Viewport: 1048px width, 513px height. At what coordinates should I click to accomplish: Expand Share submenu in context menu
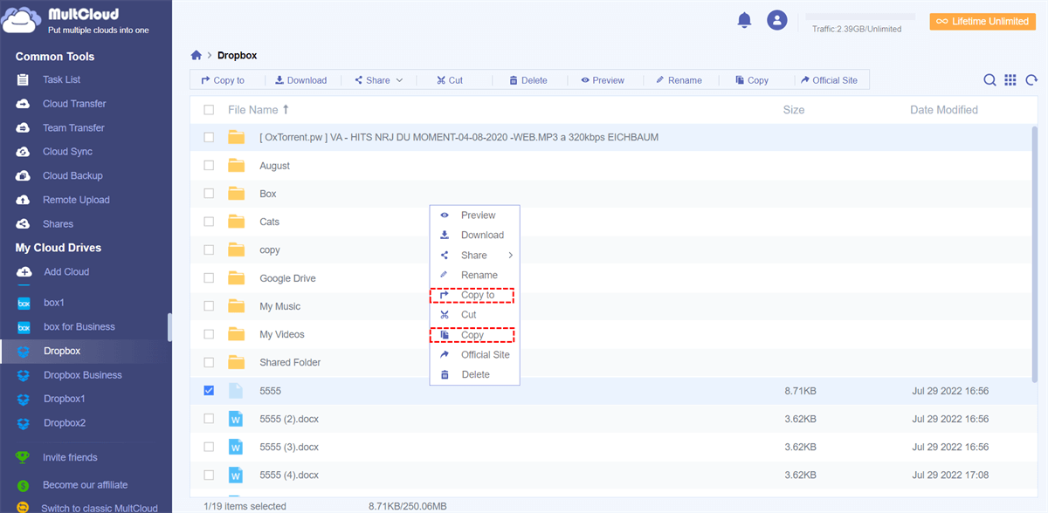pyautogui.click(x=476, y=256)
